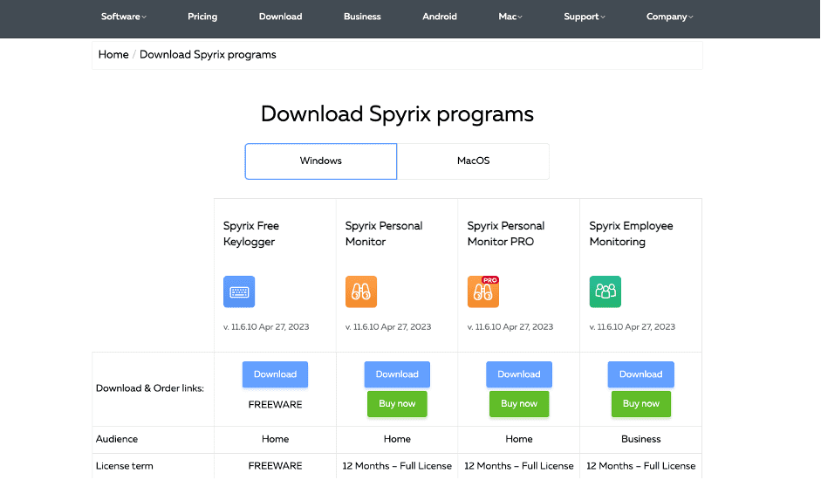Expand the Support dropdown menu
The width and height of the screenshot is (821, 480).
(x=585, y=17)
